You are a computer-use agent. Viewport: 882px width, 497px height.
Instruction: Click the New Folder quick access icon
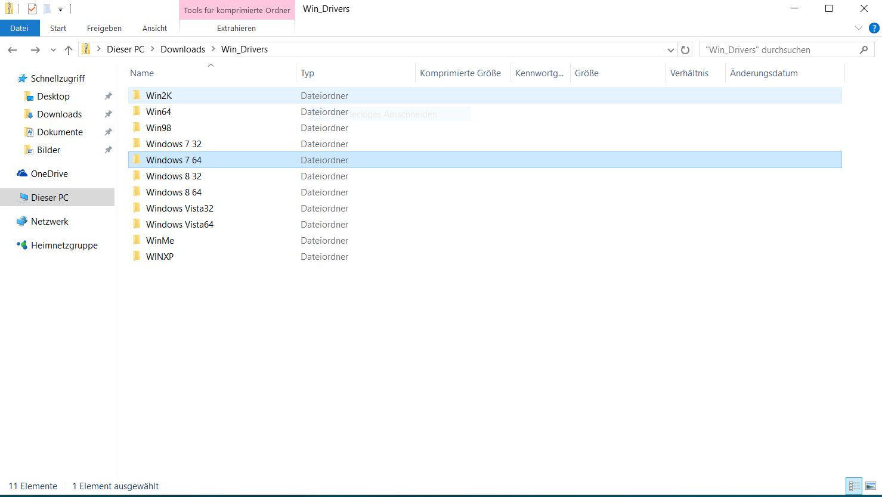(x=47, y=9)
